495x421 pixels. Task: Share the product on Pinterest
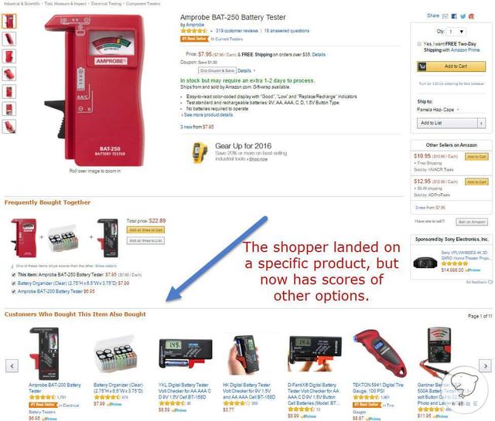(471, 16)
